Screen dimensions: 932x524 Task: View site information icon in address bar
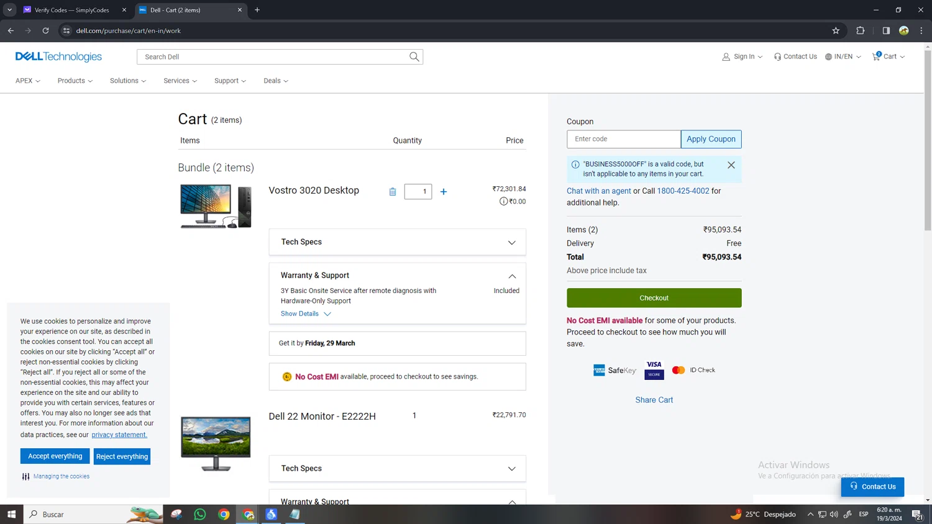pos(66,30)
